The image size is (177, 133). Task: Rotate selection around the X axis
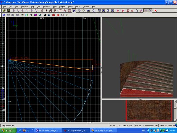[18, 11]
